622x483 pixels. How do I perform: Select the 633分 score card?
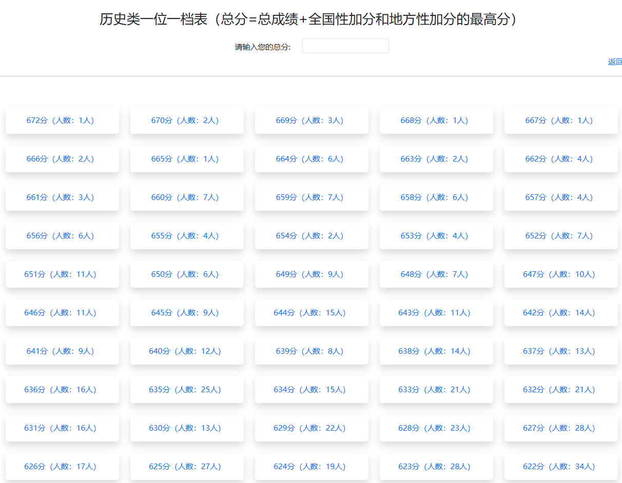click(436, 390)
